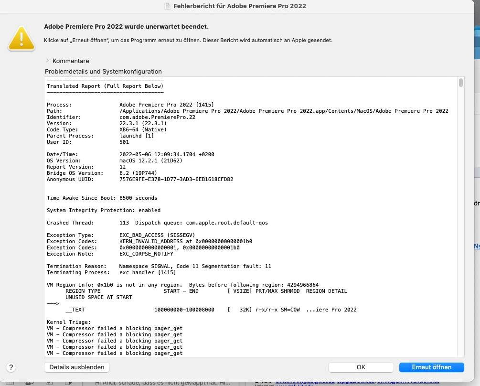
Task: Click the Date/Time value 2022-05-06 12:09:34
Action: pyautogui.click(x=167, y=154)
